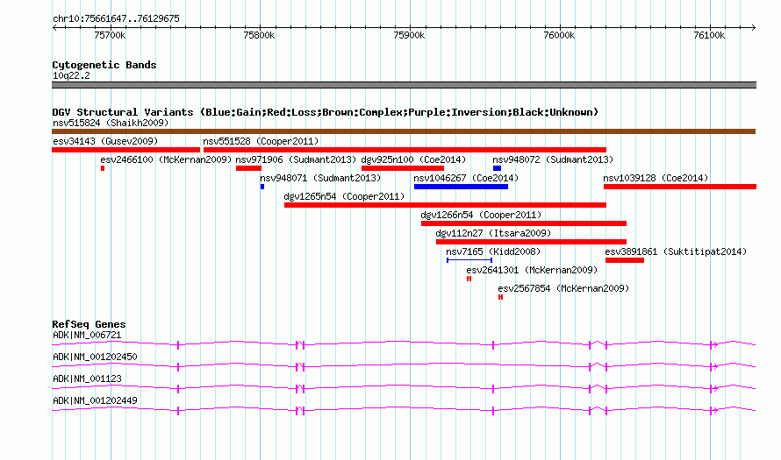Click the 10q22.2 band label

click(x=71, y=75)
